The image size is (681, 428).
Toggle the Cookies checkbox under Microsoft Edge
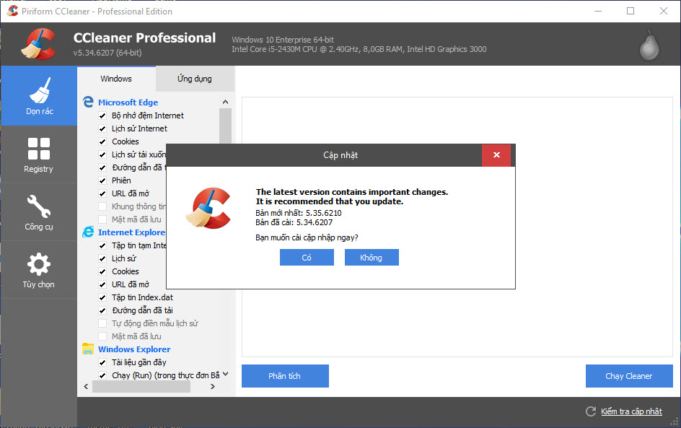pos(102,141)
